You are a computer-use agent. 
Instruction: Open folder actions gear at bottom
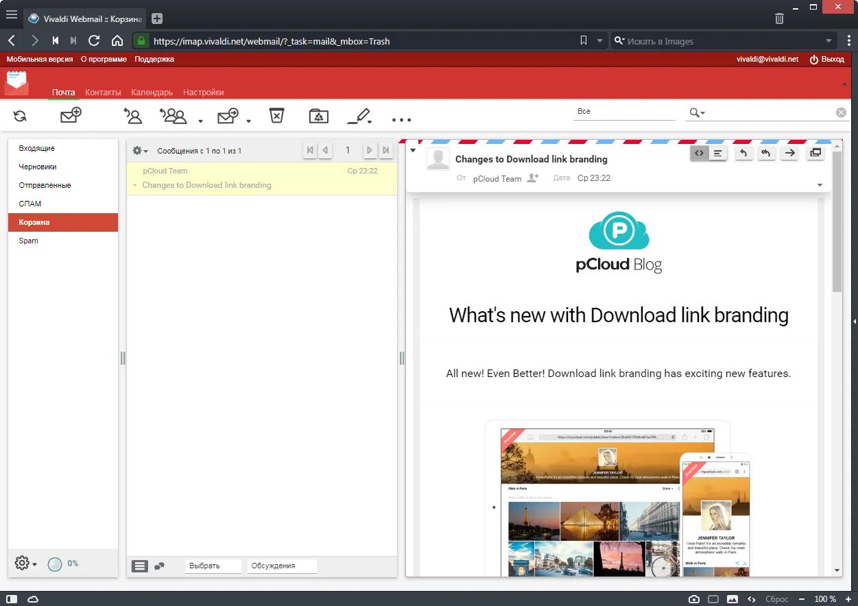[x=25, y=563]
